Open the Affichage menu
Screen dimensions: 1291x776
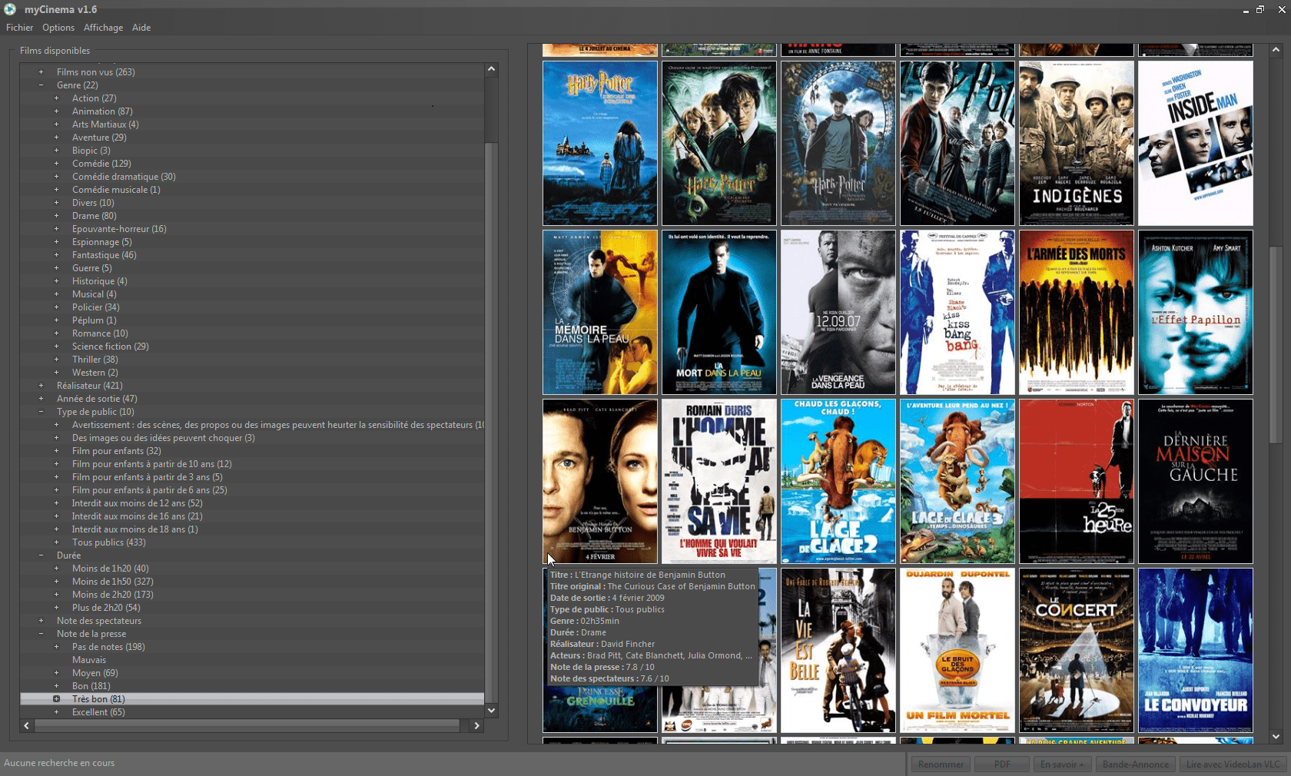[103, 28]
